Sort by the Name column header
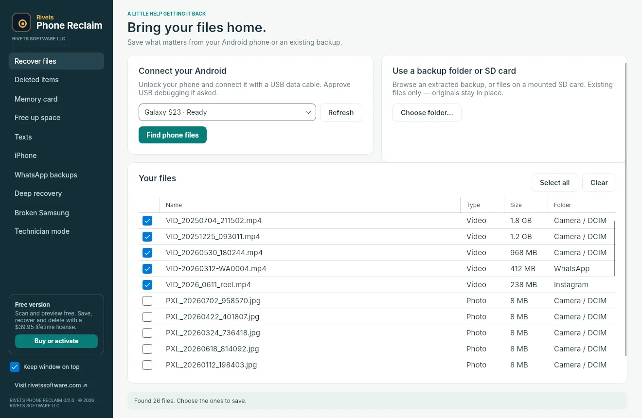 [310, 205]
